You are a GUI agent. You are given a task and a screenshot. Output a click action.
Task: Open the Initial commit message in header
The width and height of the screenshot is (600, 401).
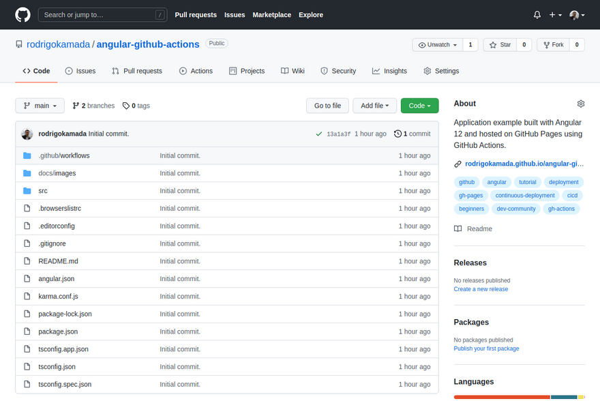click(x=108, y=134)
